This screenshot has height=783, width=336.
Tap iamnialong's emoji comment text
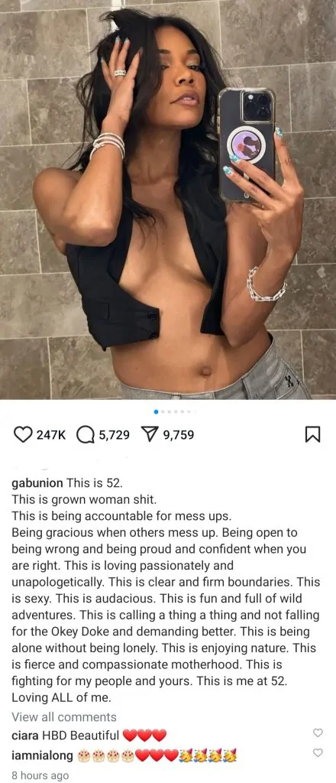158,756
